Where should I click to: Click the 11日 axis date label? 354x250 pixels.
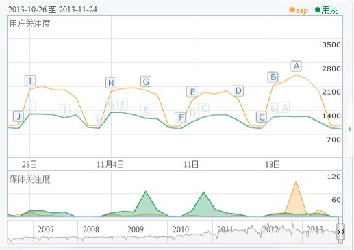pyautogui.click(x=191, y=164)
